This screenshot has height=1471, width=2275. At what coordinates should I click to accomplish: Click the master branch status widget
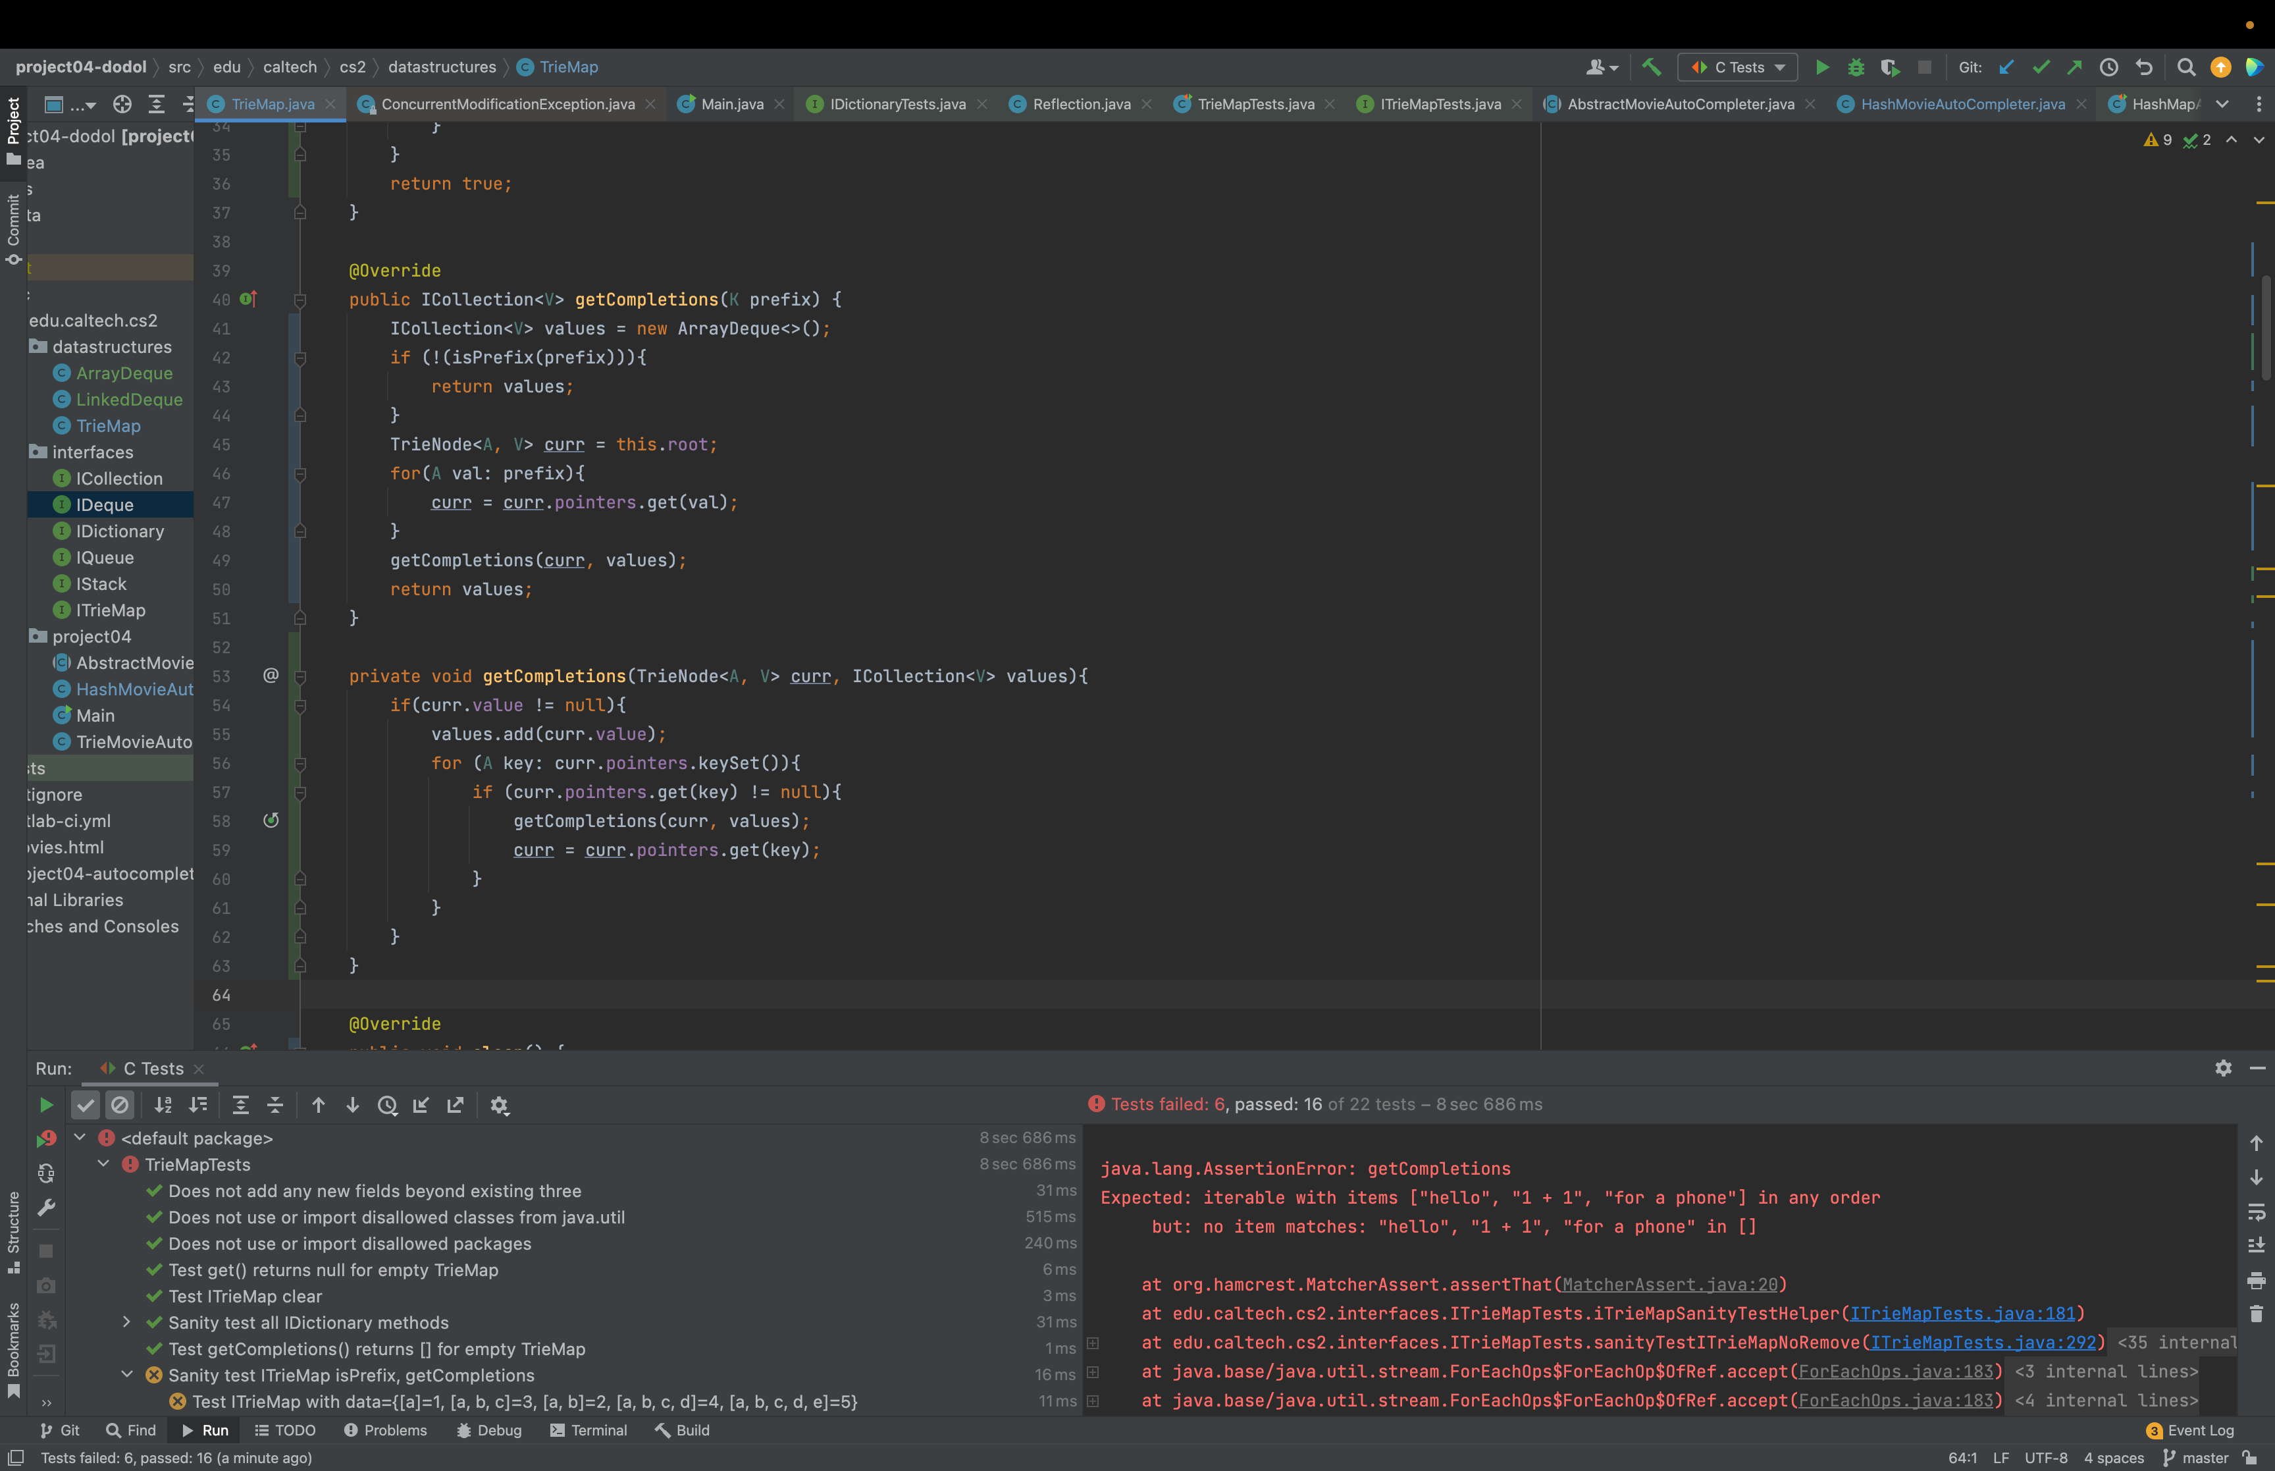click(x=2195, y=1458)
